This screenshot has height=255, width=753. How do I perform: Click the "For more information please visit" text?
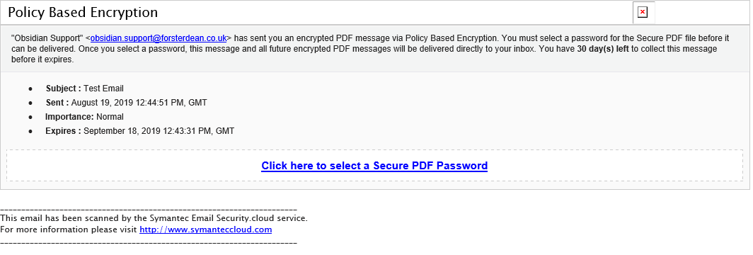pos(69,229)
